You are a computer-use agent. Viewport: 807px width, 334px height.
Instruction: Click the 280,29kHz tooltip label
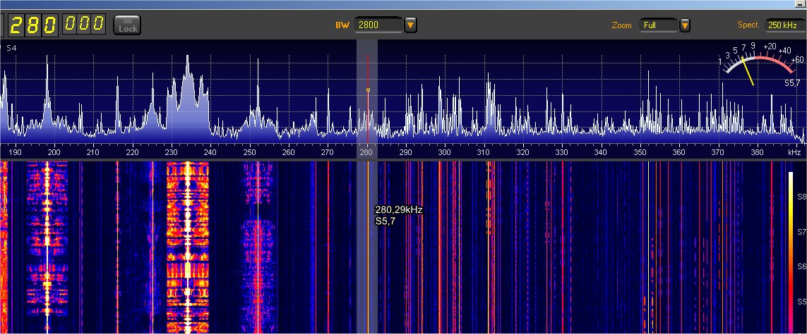tap(398, 210)
